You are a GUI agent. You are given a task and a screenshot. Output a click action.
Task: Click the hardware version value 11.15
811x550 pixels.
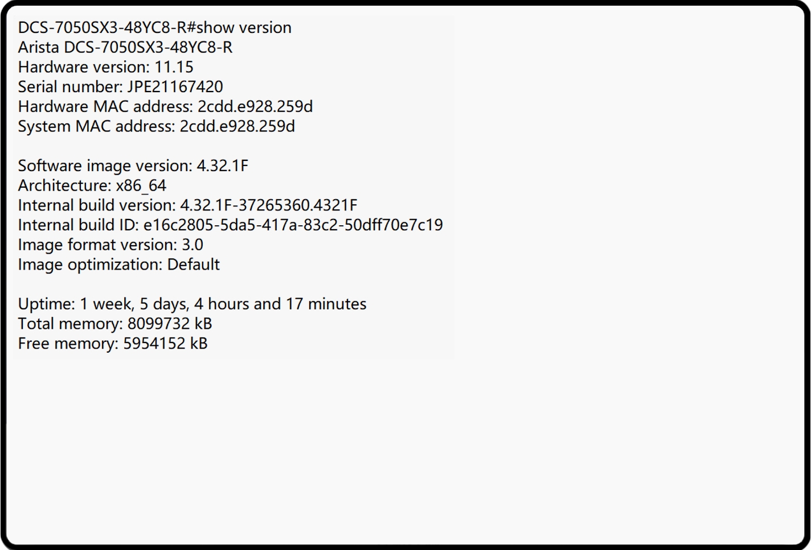tap(174, 67)
